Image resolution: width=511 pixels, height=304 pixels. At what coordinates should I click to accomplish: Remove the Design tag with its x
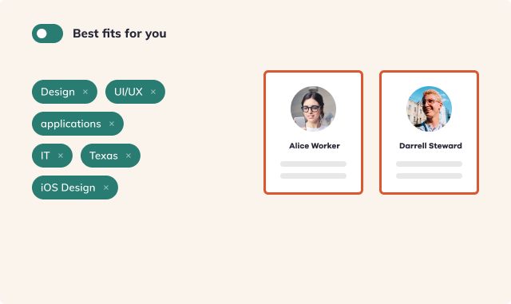tap(85, 92)
